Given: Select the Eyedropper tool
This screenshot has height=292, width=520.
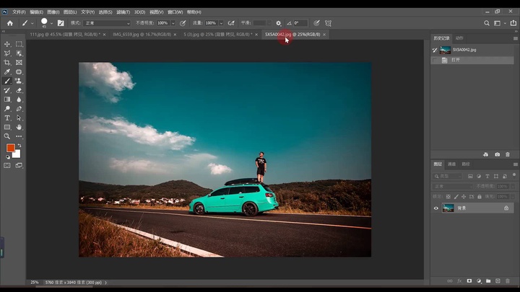Looking at the screenshot, I should 7,72.
